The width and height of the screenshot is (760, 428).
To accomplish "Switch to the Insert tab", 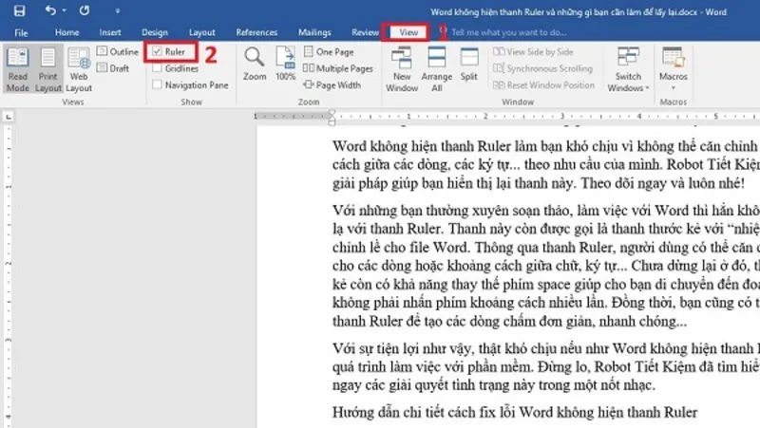I will pos(110,32).
